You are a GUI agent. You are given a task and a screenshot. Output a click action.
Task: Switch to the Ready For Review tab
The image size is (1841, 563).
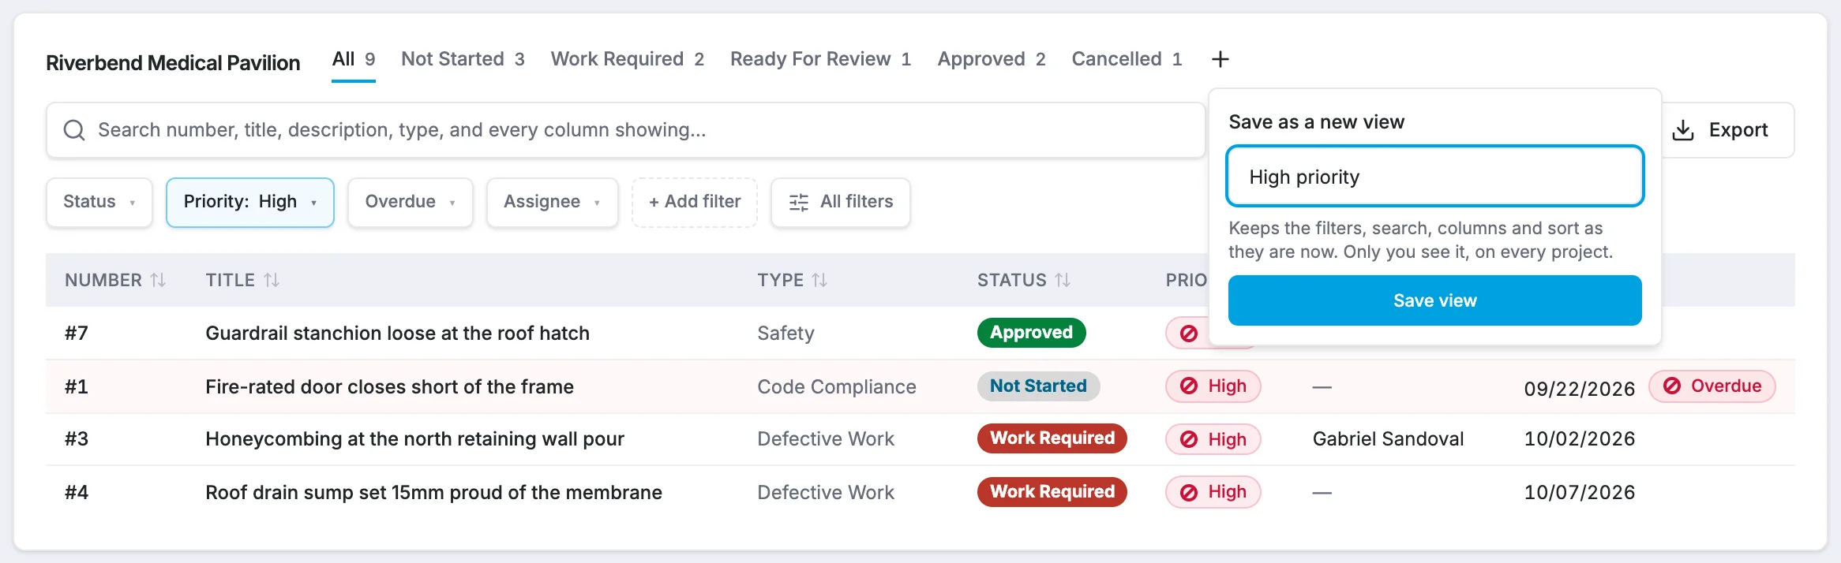(821, 59)
